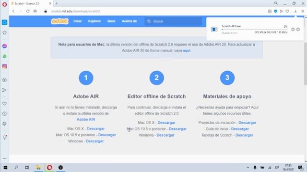Reload the current page

tap(28, 11)
